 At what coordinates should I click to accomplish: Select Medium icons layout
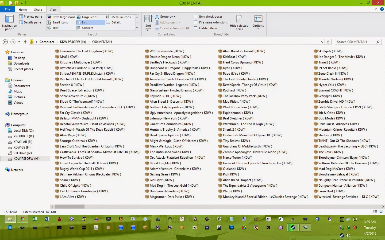118,17
